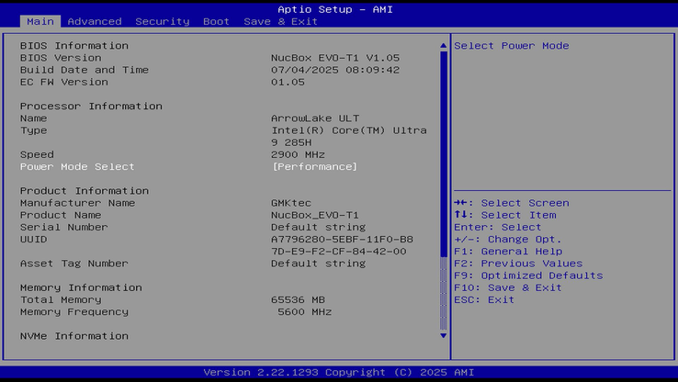Select the Power Mode Select item

point(77,167)
